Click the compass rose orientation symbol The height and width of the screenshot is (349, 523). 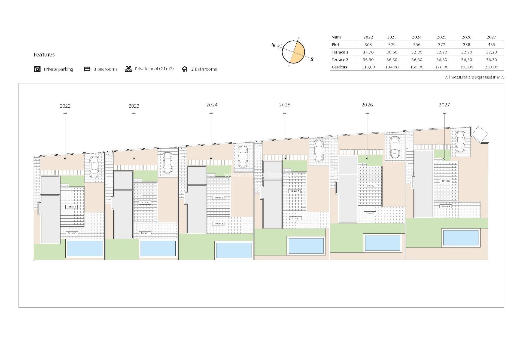point(294,52)
